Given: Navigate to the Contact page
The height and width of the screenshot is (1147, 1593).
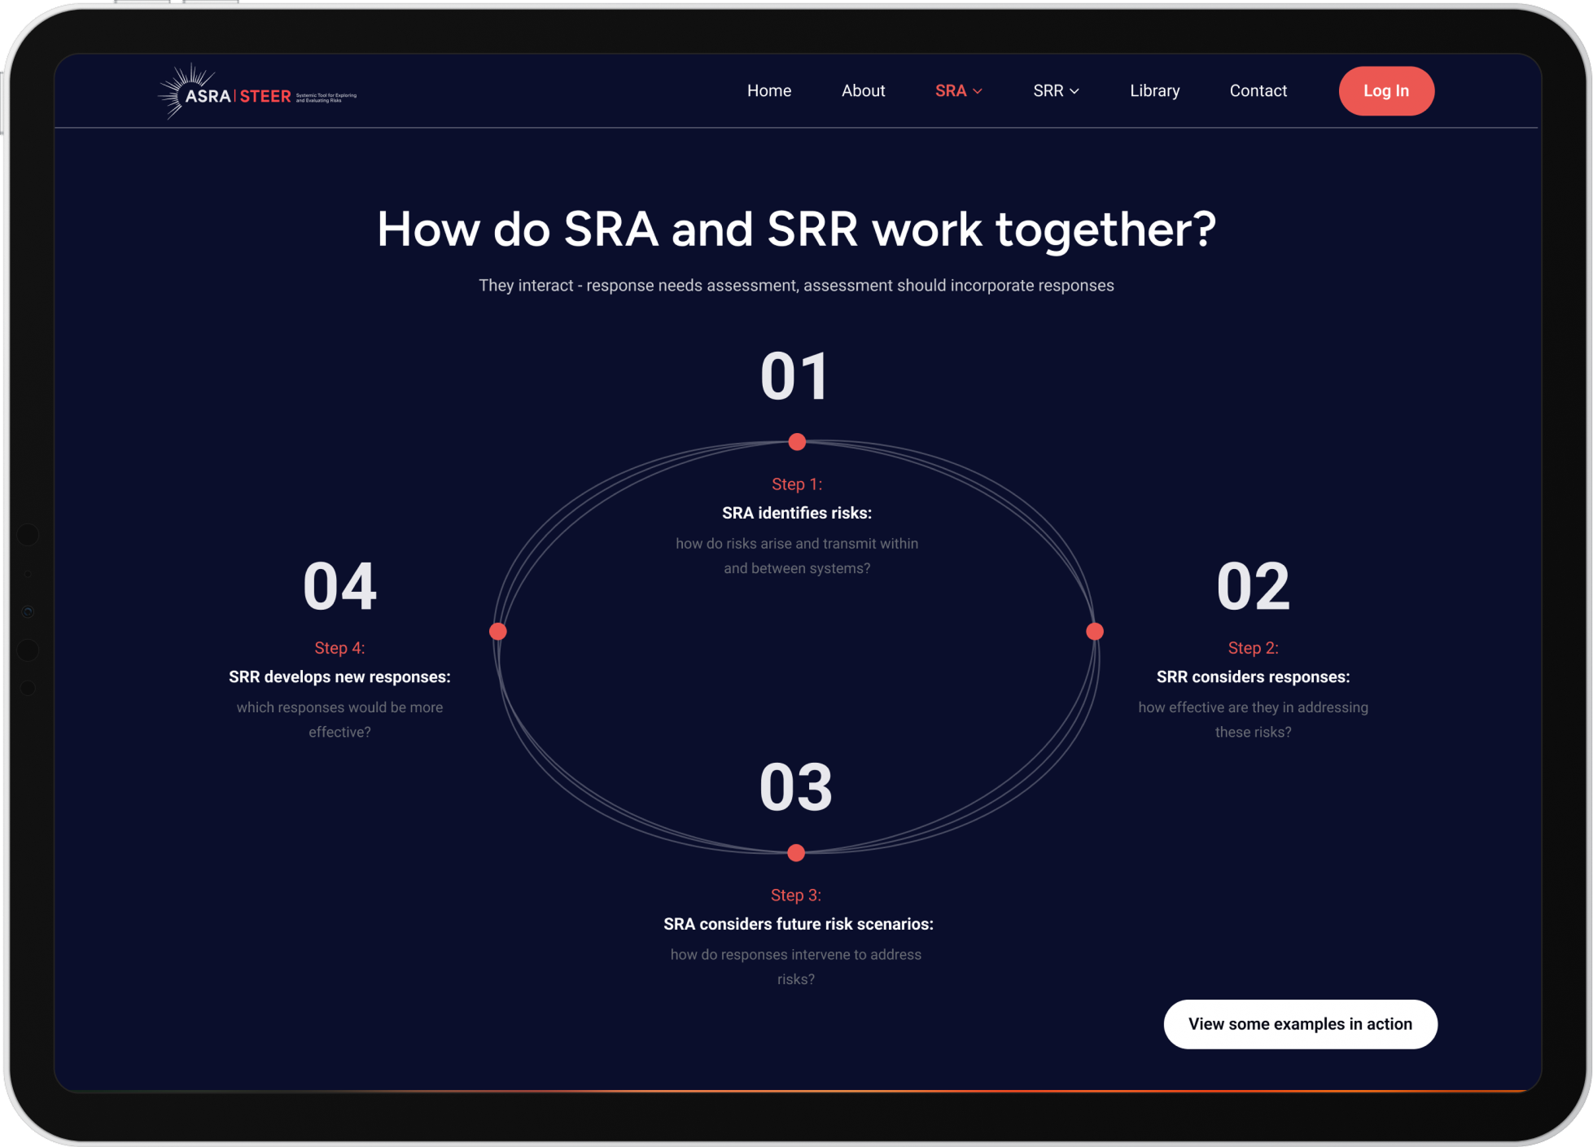Looking at the screenshot, I should point(1258,90).
